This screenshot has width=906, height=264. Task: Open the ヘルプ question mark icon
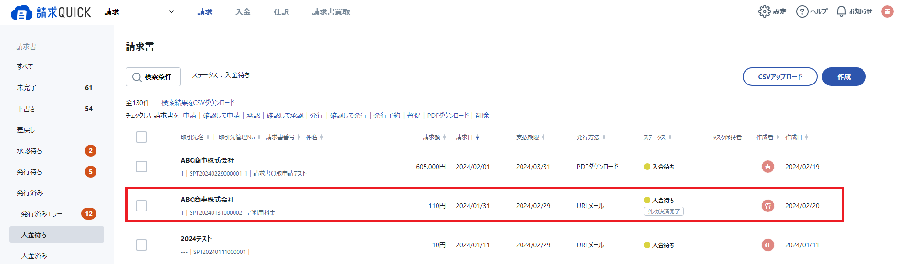[802, 11]
